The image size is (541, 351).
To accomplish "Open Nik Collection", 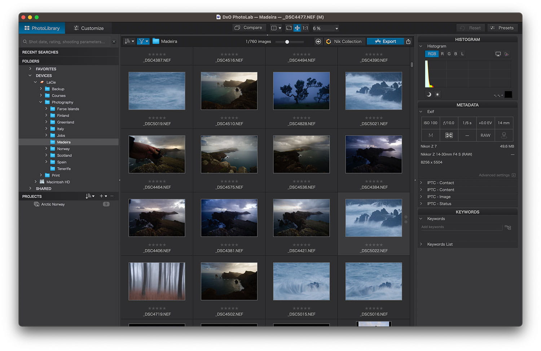I will [344, 41].
